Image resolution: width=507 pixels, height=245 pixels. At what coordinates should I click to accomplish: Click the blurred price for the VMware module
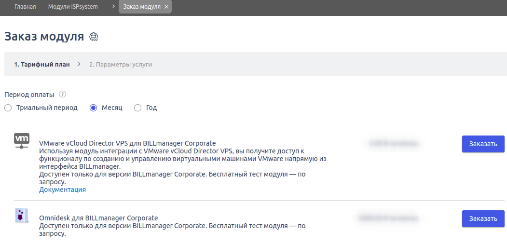tap(394, 143)
